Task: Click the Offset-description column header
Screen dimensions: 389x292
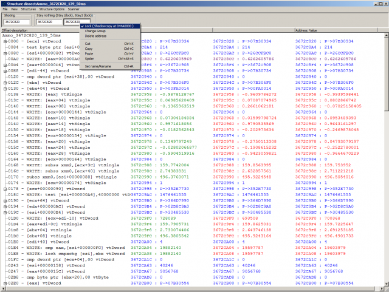Action: (x=15, y=30)
